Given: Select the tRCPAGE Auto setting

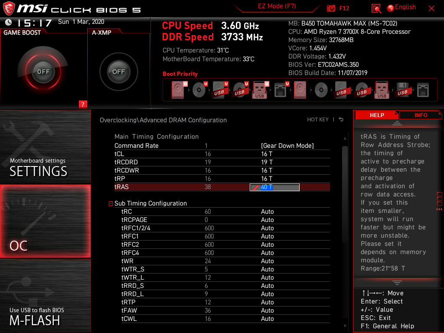Looking at the screenshot, I should coord(267,220).
